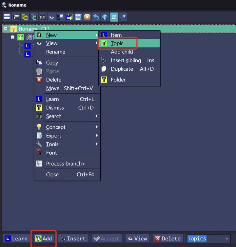Click the 'Insert sibling' submenu entry
This screenshot has width=236, height=247.
click(x=129, y=60)
